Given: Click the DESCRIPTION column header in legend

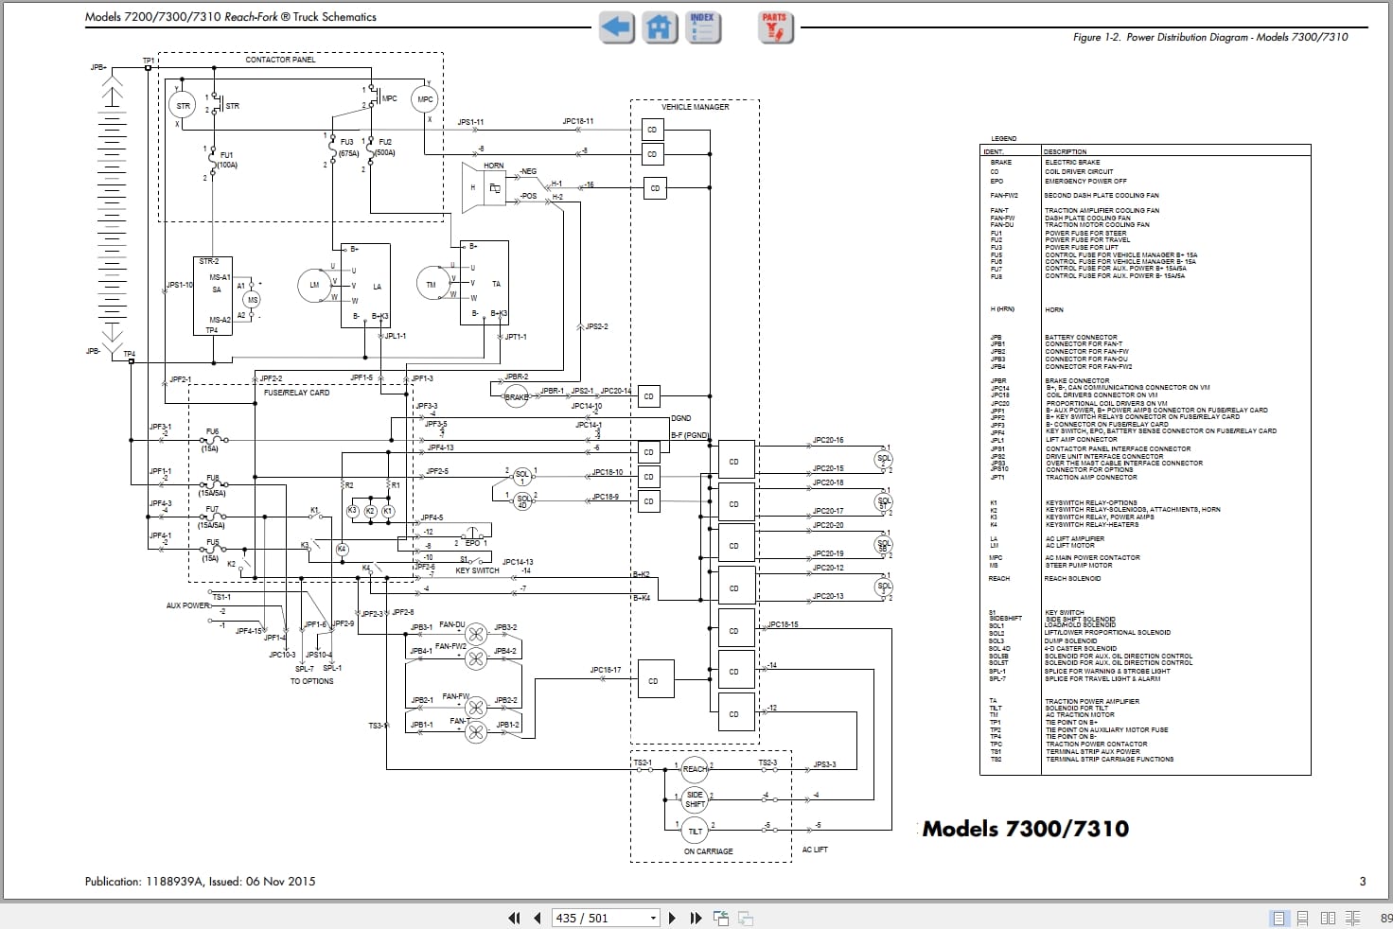Looking at the screenshot, I should [1065, 151].
